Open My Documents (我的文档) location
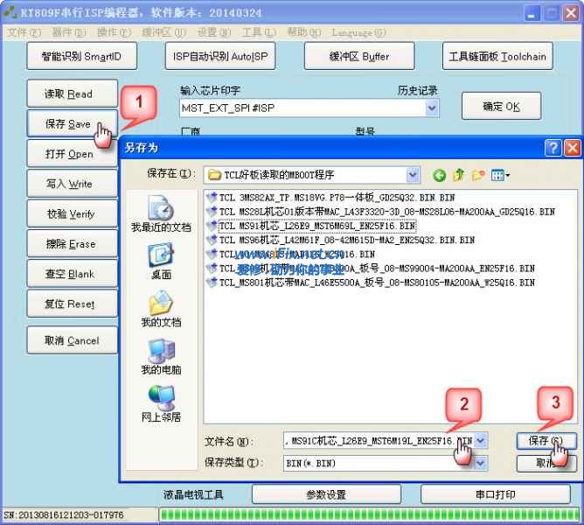 pyautogui.click(x=161, y=309)
